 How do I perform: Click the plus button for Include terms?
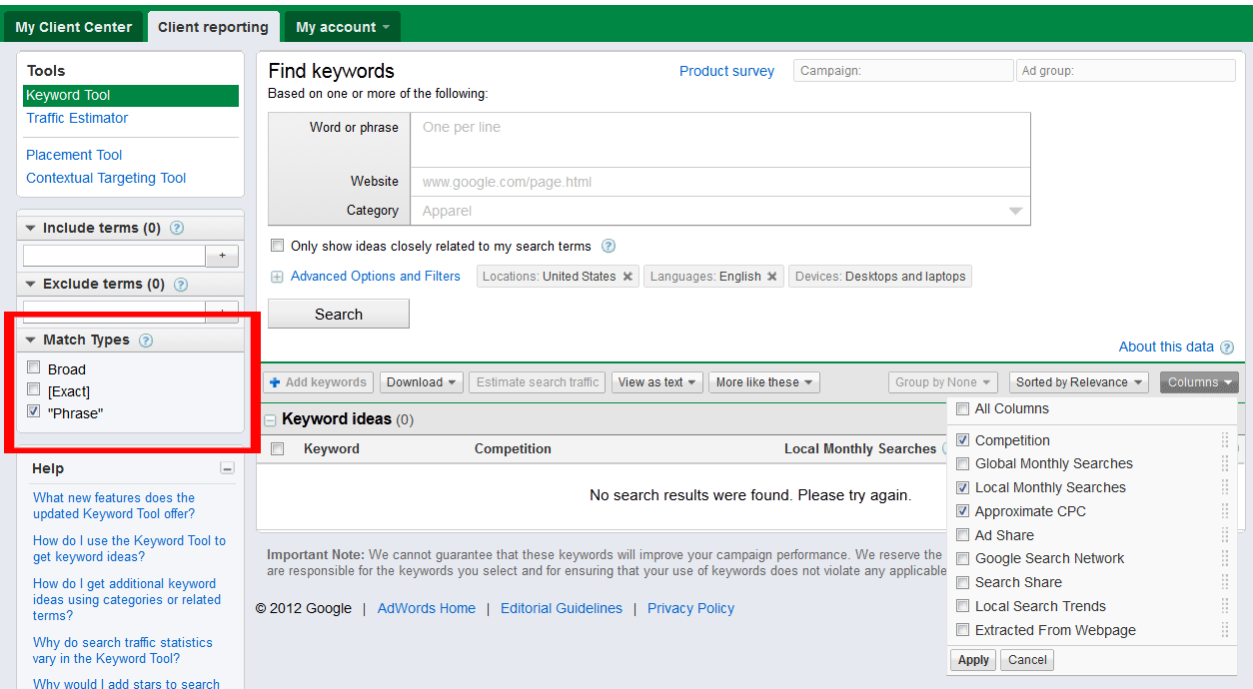[x=222, y=256]
